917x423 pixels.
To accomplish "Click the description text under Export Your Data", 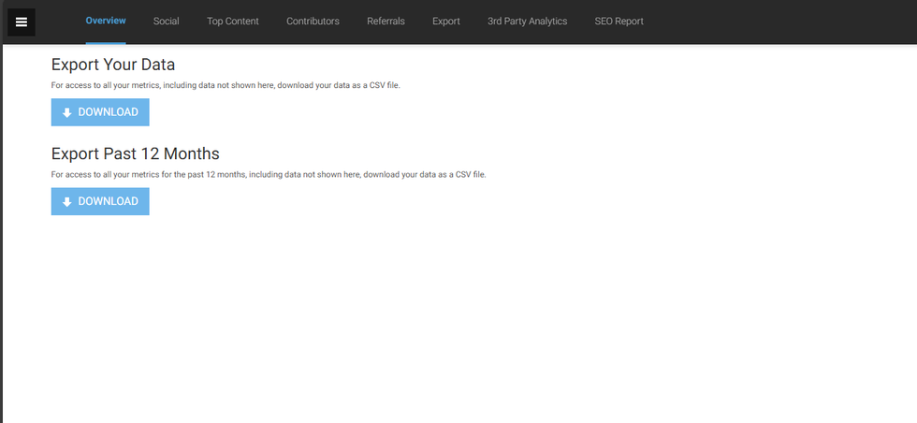I will 226,85.
